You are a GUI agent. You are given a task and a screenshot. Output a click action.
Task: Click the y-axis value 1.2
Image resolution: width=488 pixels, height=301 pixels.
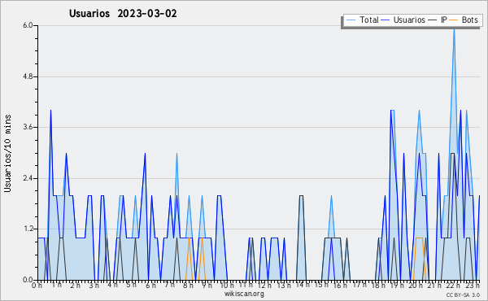point(28,229)
